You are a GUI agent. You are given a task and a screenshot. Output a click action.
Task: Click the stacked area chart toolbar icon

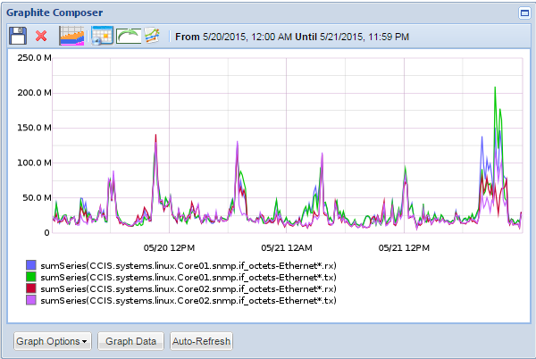pyautogui.click(x=71, y=36)
